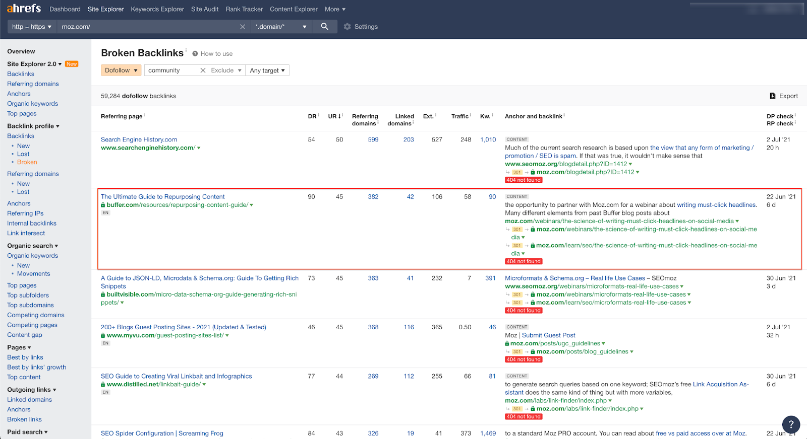Open Content gap in sidebar
Screen dimensions: 807x439
25,335
